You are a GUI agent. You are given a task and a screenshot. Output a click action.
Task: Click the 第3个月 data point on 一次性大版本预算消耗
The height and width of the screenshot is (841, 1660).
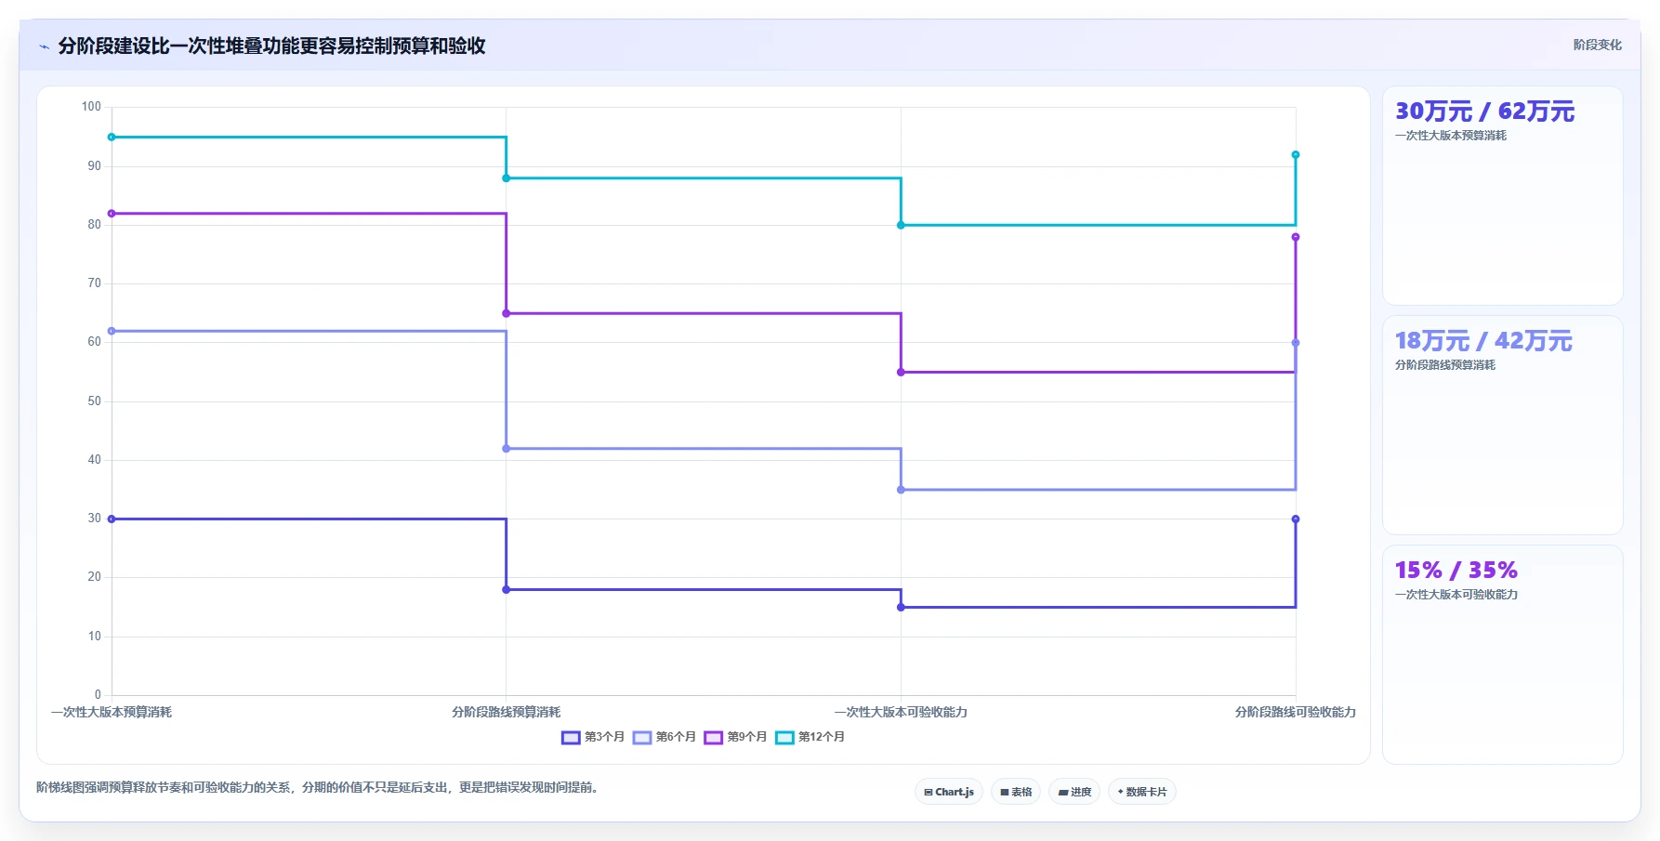point(112,519)
